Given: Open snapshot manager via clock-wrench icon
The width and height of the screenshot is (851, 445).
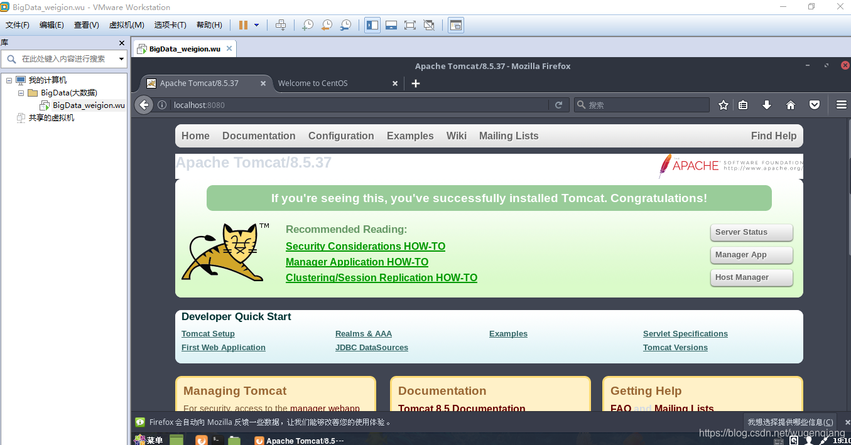Looking at the screenshot, I should [x=346, y=25].
